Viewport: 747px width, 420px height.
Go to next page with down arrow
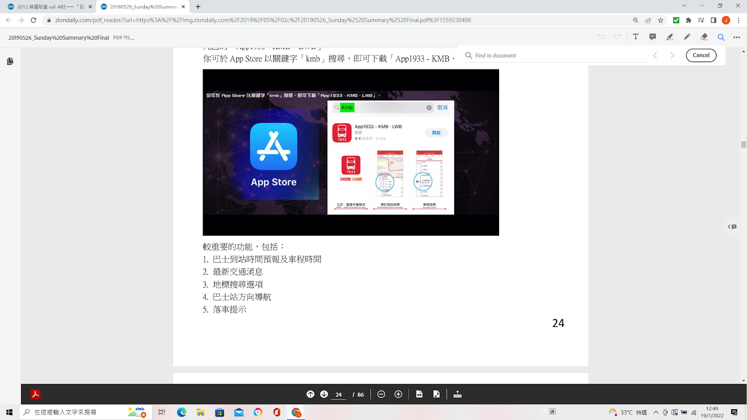click(x=324, y=394)
